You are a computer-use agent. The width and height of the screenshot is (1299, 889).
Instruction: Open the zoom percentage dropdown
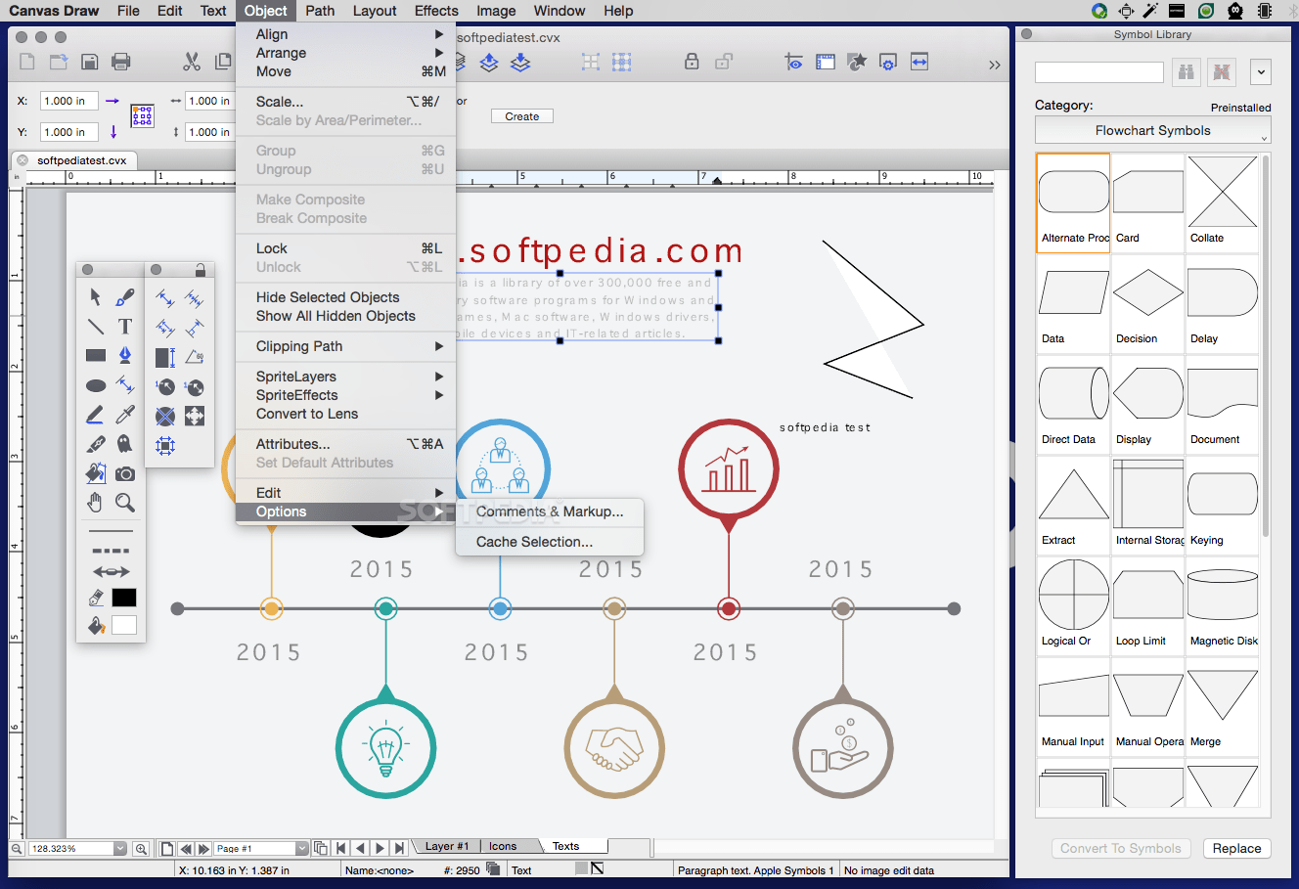point(120,849)
